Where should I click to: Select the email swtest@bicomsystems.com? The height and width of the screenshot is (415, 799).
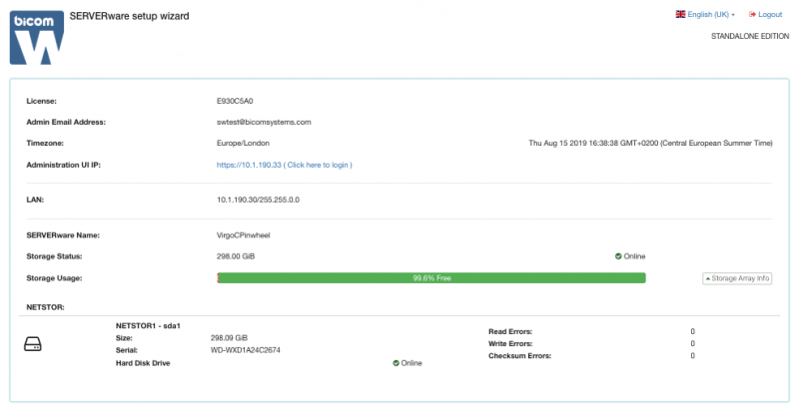(264, 123)
